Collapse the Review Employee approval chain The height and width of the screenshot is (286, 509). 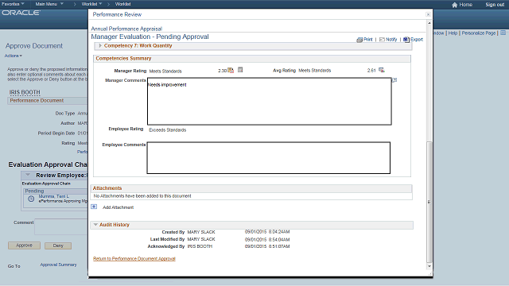tap(28, 175)
